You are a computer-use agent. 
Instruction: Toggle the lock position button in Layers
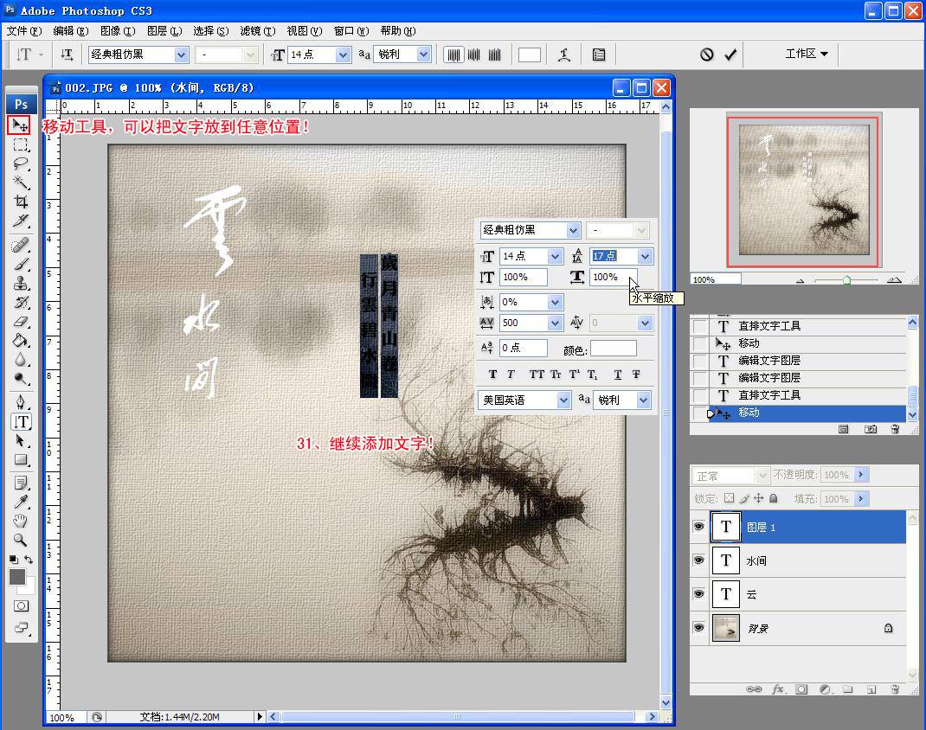[758, 498]
